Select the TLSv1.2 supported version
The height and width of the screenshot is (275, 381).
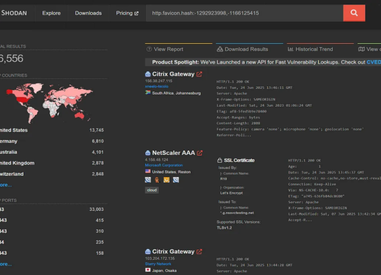pos(224,227)
